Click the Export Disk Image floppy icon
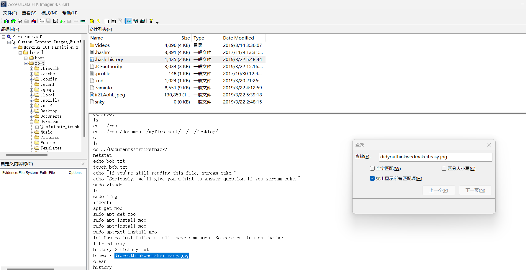 pos(48,21)
